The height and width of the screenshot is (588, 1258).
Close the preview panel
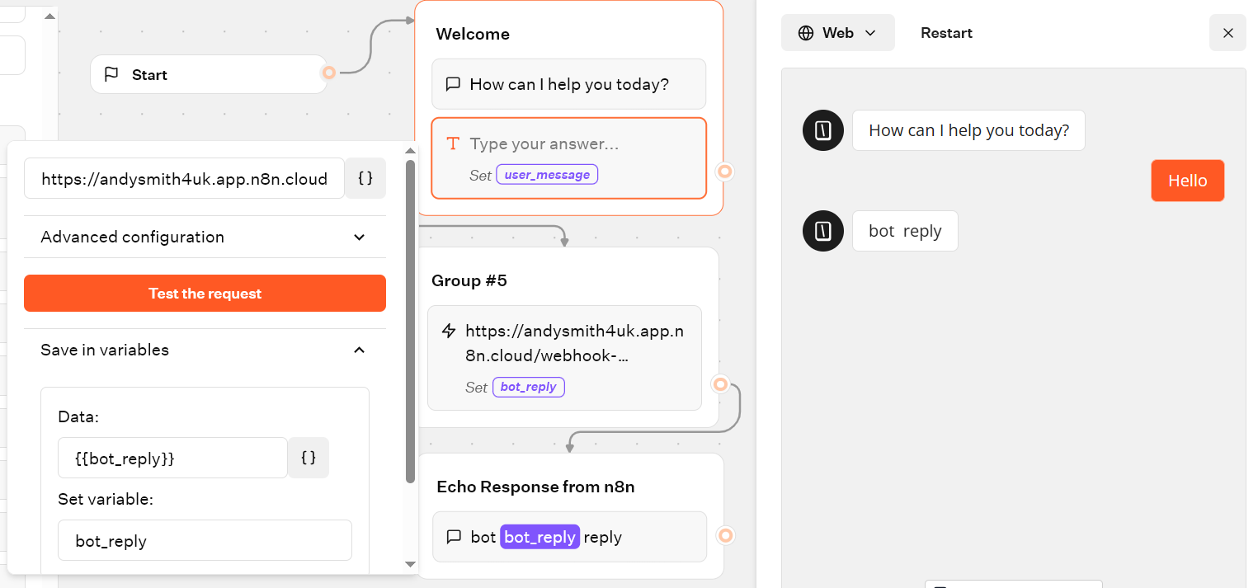[1227, 33]
